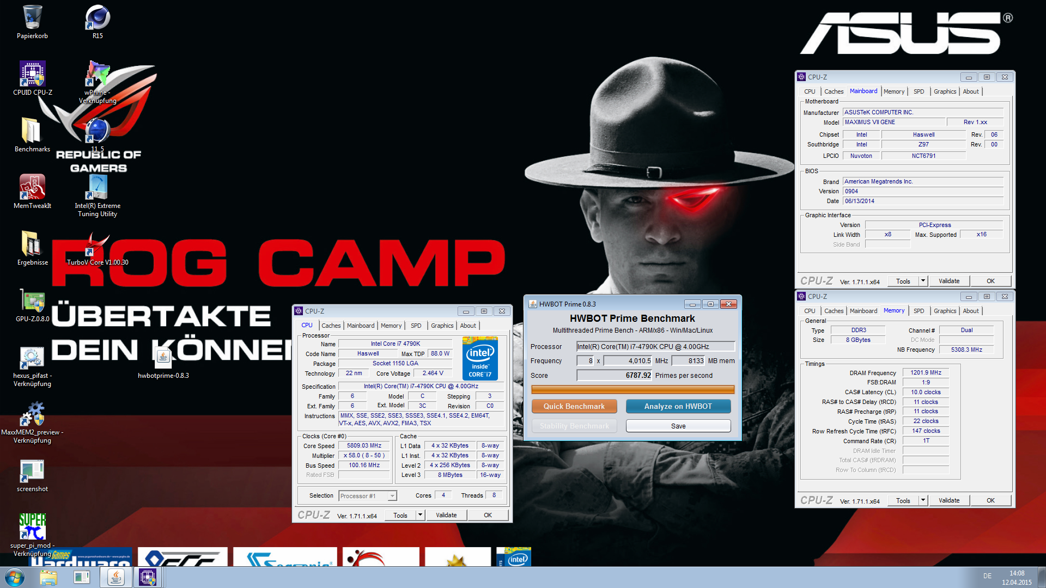Expand Tools dropdown arrow in Memory window
Viewport: 1046px width, 588px height.
coord(923,500)
